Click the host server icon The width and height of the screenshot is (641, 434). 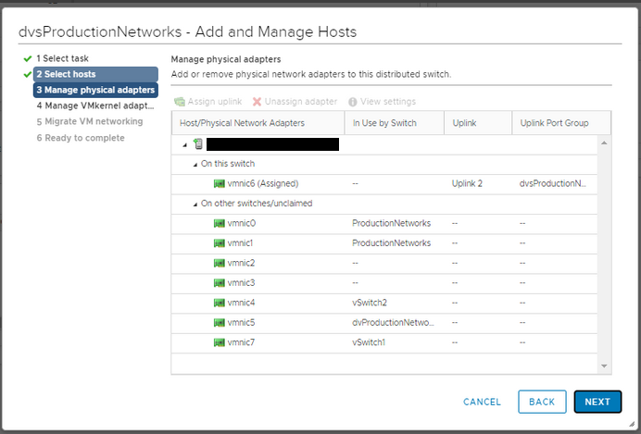pos(198,143)
